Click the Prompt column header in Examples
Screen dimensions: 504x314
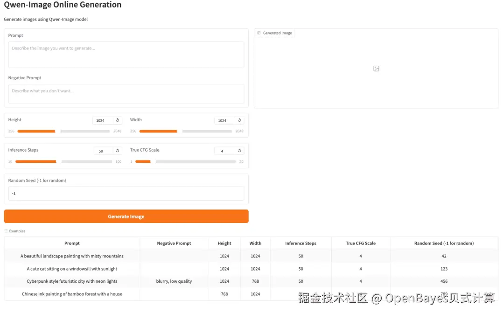coord(72,243)
